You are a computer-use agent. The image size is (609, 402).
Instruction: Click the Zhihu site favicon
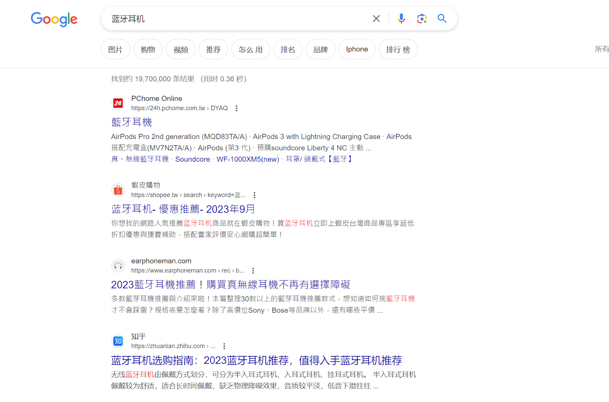point(118,341)
